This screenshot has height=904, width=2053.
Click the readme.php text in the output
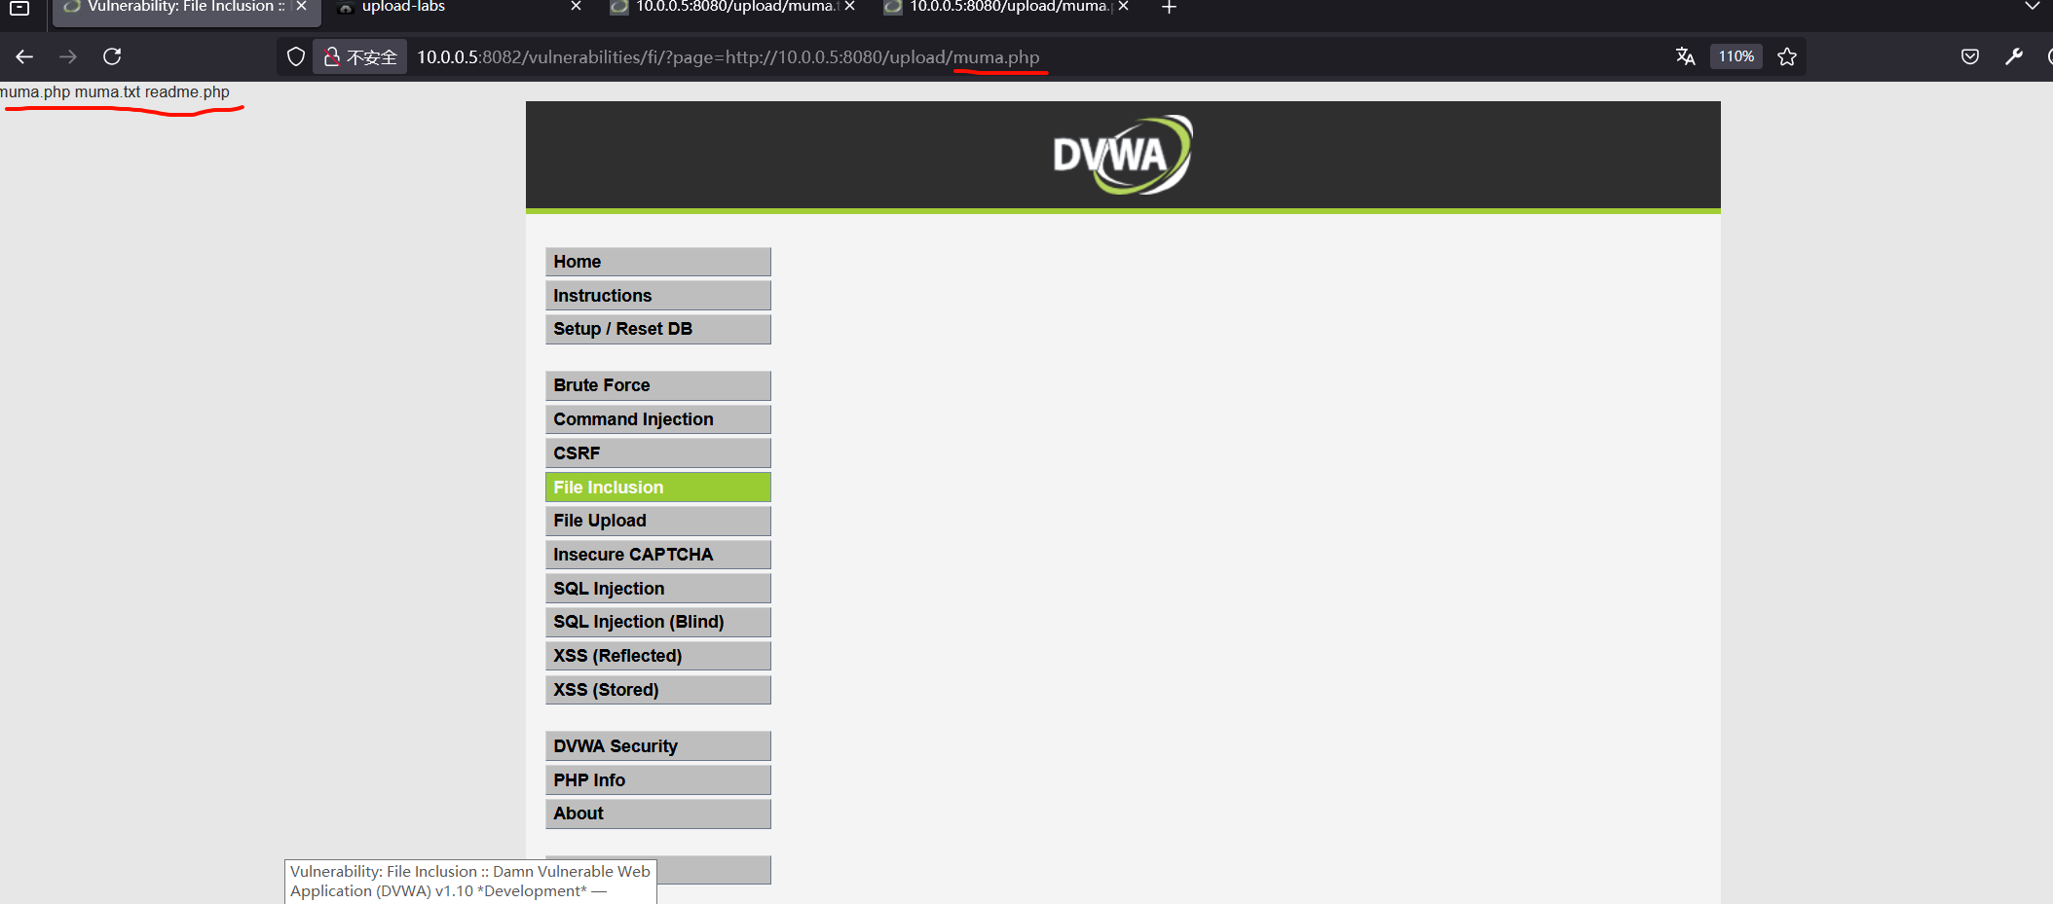pos(187,92)
